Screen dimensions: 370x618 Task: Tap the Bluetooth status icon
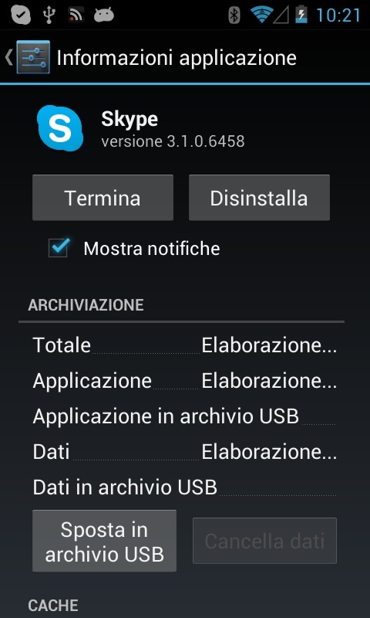click(234, 15)
